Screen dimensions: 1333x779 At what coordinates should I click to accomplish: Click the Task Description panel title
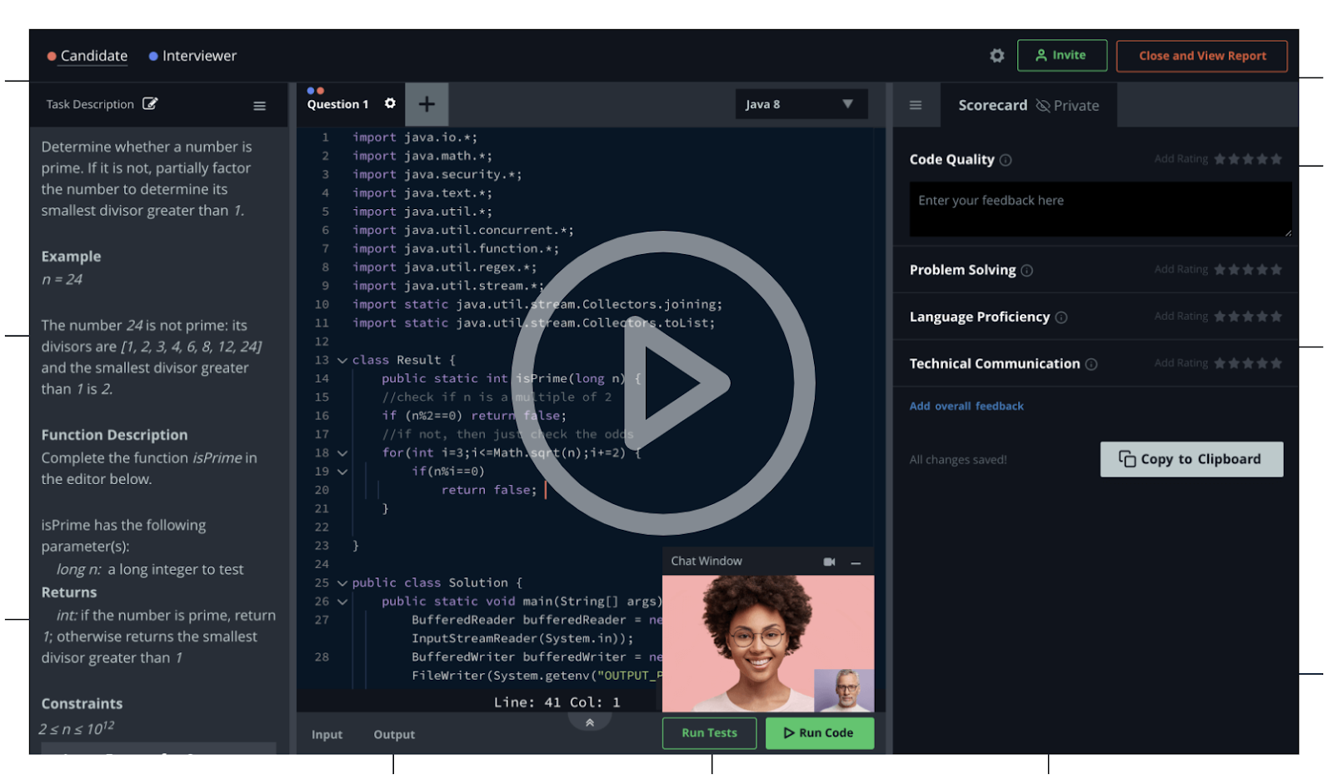tap(90, 104)
